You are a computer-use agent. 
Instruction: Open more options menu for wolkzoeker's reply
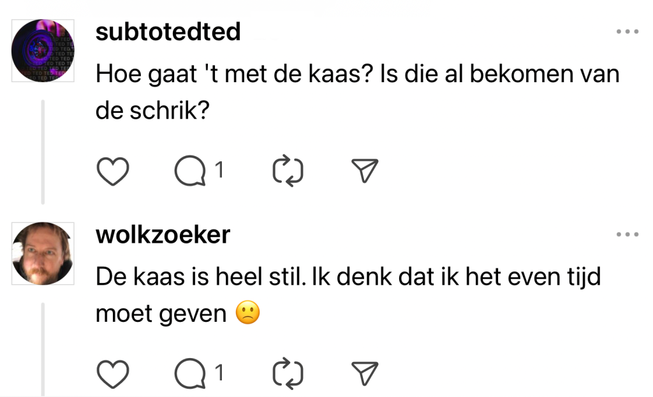[627, 235]
